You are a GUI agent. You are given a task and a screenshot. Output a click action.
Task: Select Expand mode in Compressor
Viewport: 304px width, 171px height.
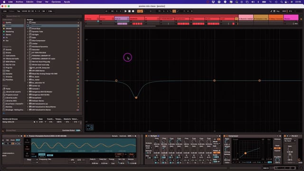coord(277,151)
